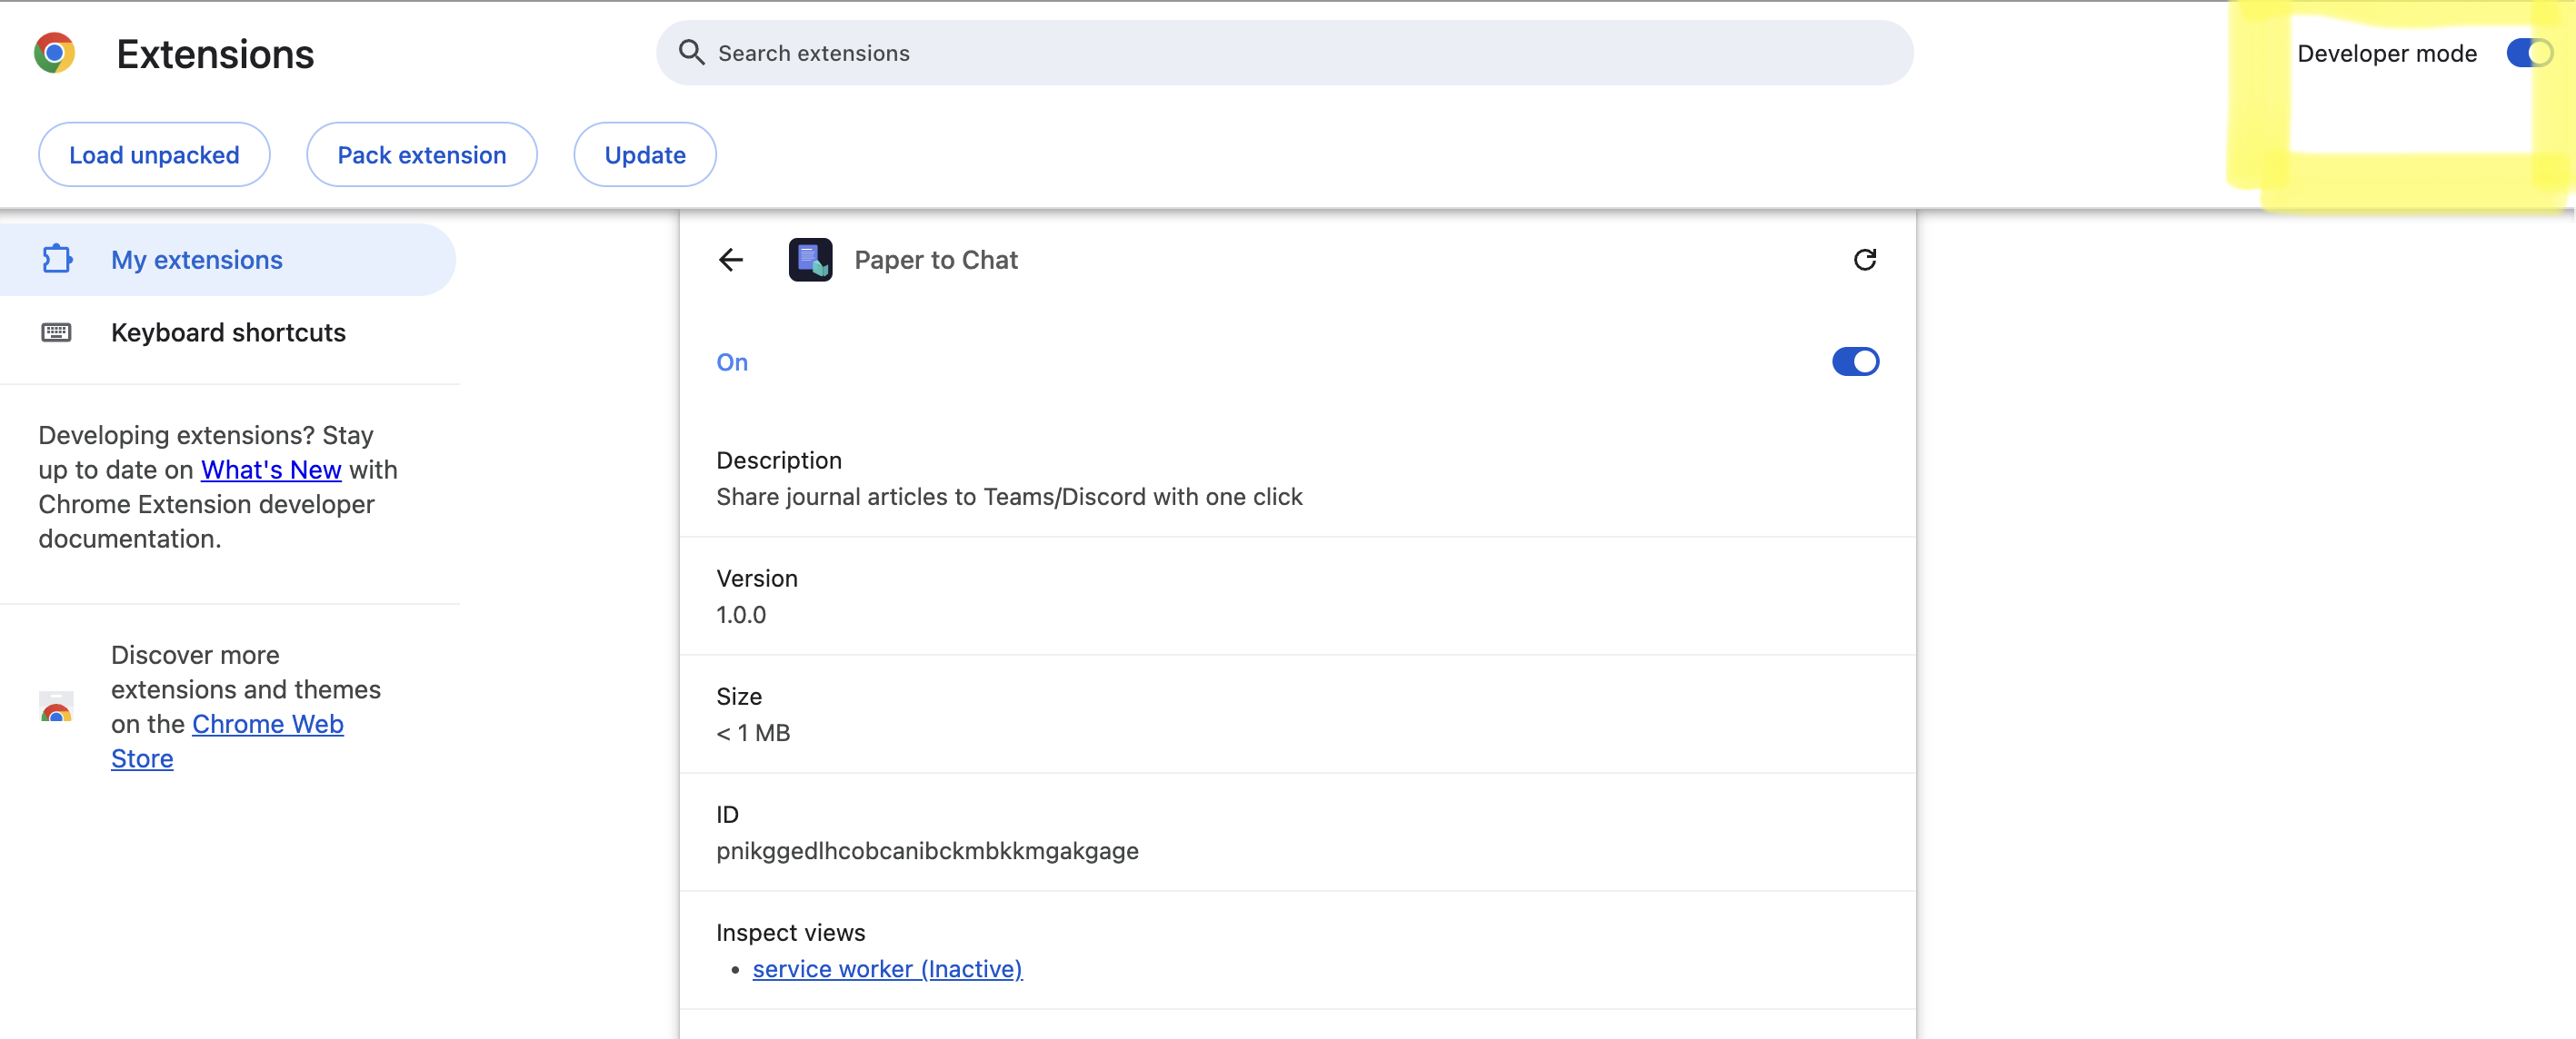Image resolution: width=2576 pixels, height=1039 pixels.
Task: Click the Pack extension button
Action: point(421,154)
